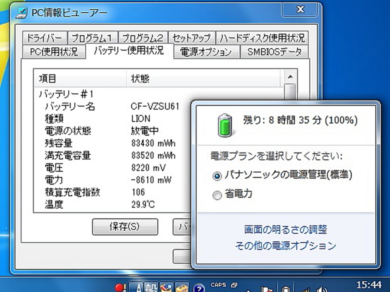Select the 種類 row label
Viewport: 390px width, 292px height.
[54, 119]
